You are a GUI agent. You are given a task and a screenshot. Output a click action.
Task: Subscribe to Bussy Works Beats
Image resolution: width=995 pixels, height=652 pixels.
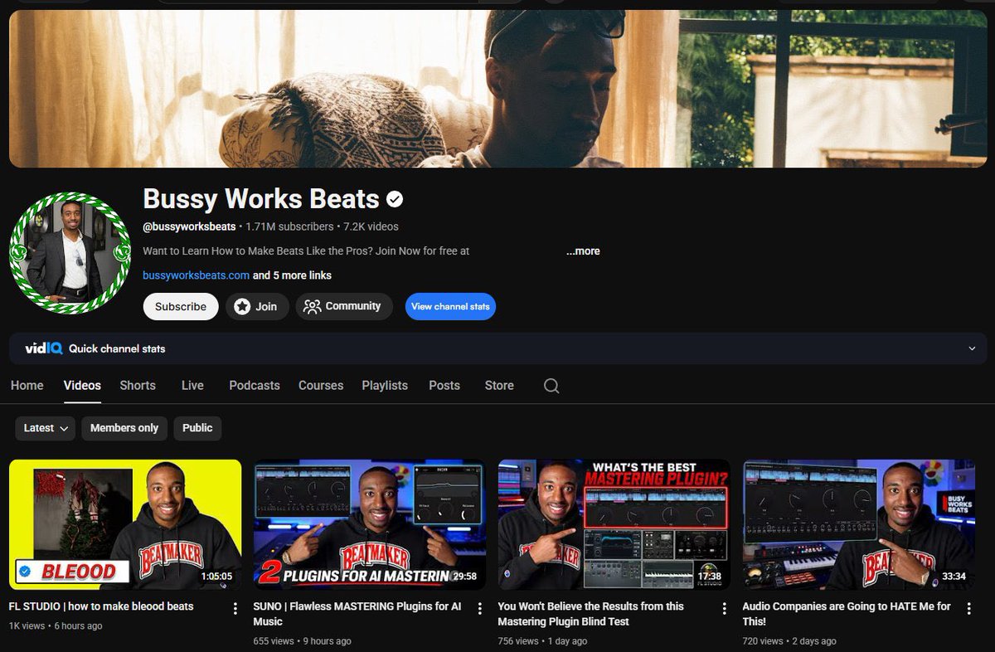tap(181, 306)
